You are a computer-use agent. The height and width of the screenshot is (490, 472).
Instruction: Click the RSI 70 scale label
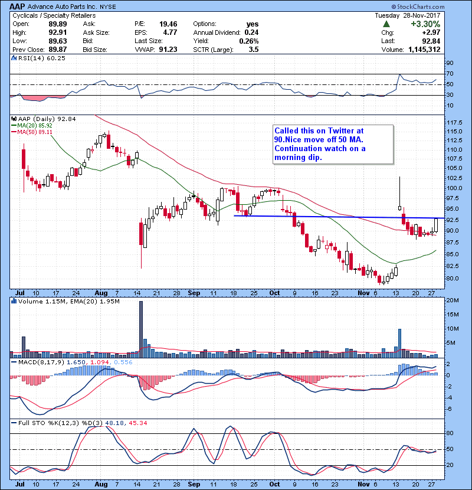pyautogui.click(x=450, y=74)
